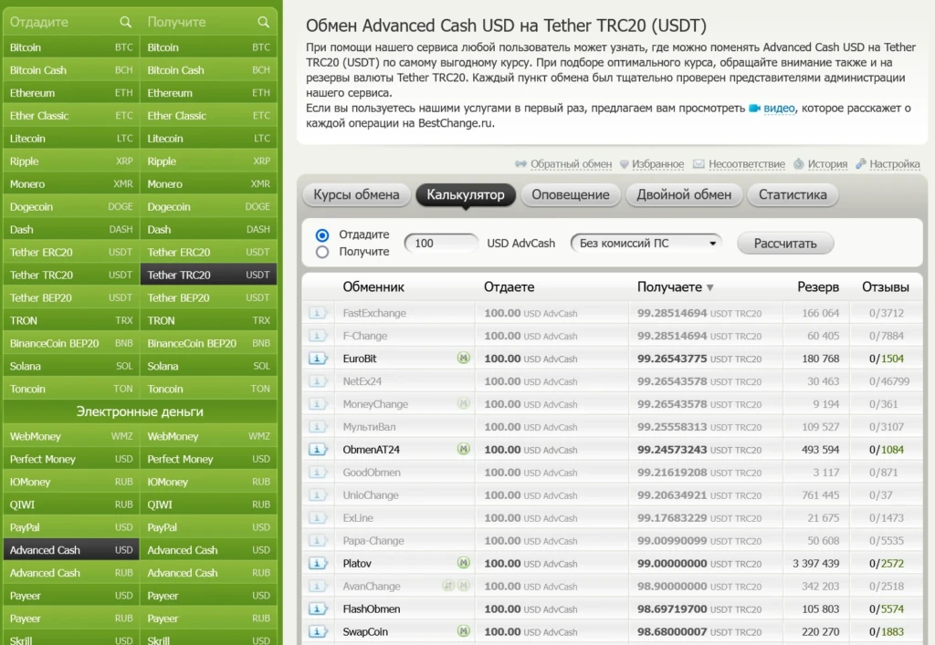The image size is (935, 645).
Task: Click the video camera icon before видео
Action: pyautogui.click(x=754, y=109)
